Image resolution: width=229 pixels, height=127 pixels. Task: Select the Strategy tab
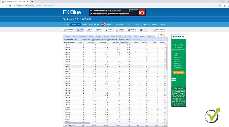(x=142, y=36)
